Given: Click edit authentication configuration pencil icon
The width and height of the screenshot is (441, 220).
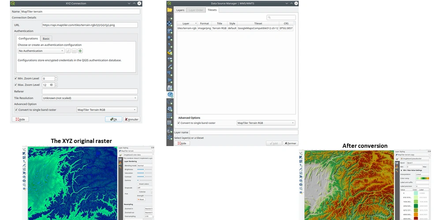Looking at the screenshot, I should point(68,51).
